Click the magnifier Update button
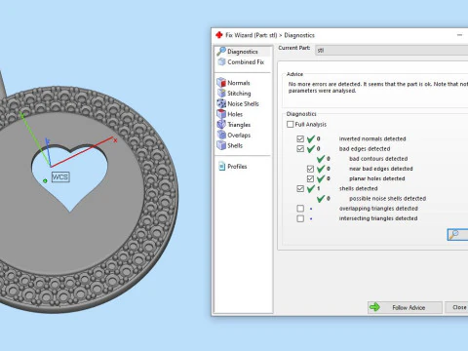This screenshot has width=468, height=351. (457, 234)
